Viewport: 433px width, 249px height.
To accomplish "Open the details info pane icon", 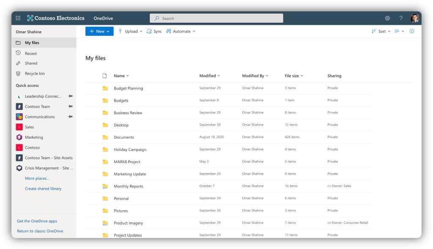I will tap(412, 31).
